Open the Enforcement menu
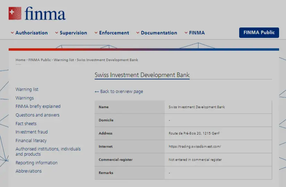 pyautogui.click(x=114, y=33)
